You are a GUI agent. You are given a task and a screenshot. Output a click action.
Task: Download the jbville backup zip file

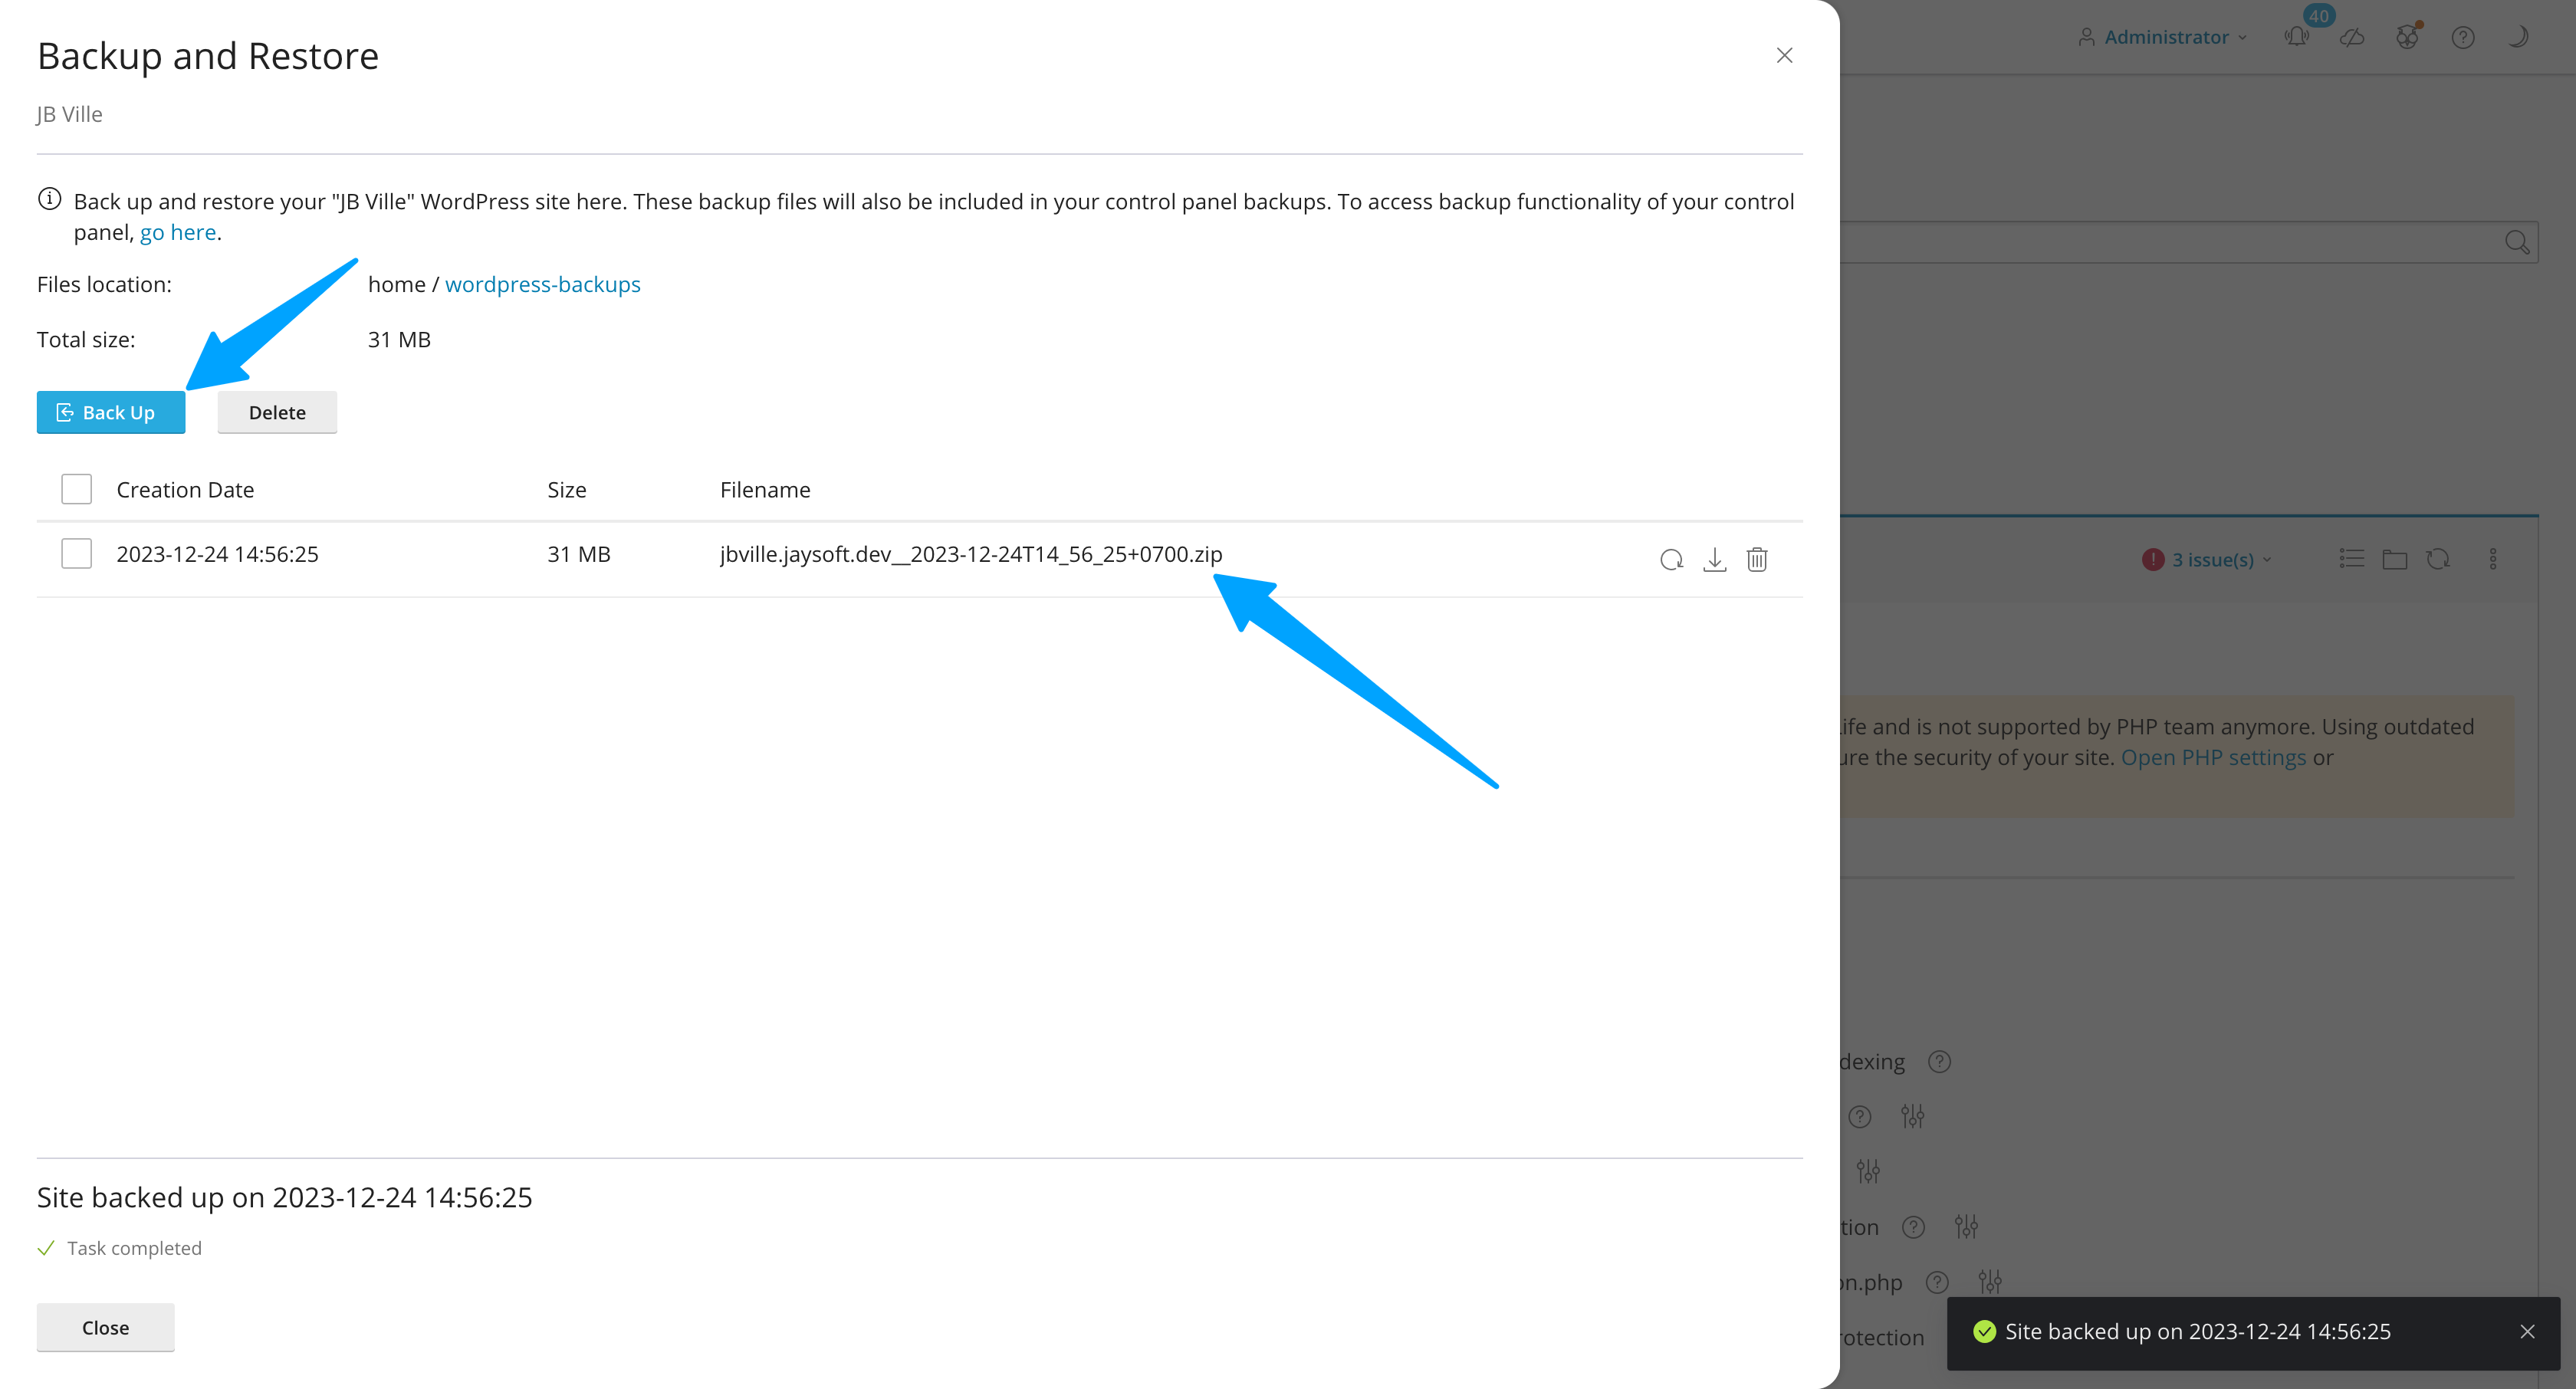tap(1714, 559)
